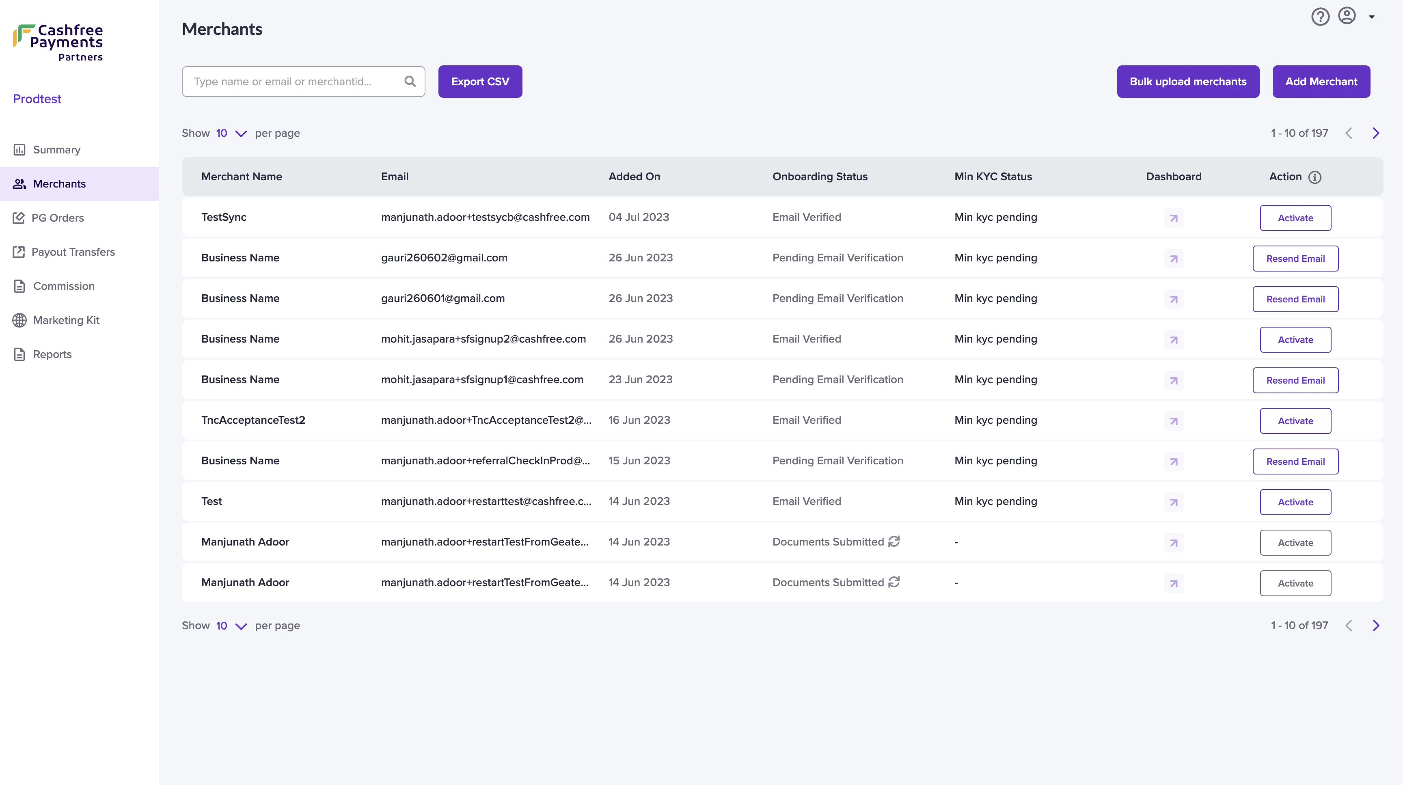Viewport: 1403px width, 785px height.
Task: Click the info icon beside Action column
Action: click(1316, 177)
